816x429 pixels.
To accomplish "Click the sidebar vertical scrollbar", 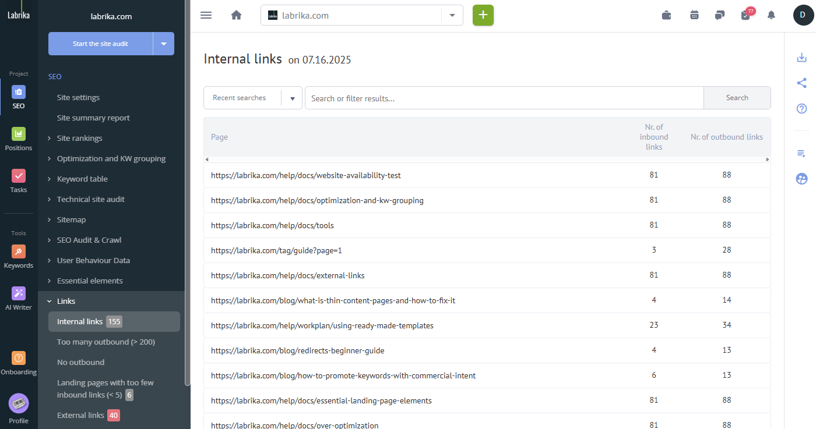I will tap(187, 192).
